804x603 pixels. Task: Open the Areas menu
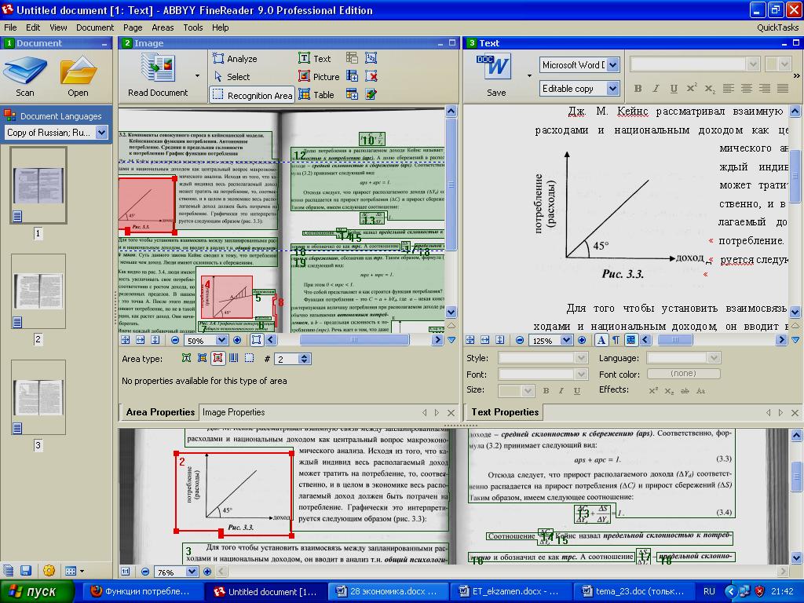(163, 27)
